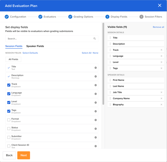Switch to the Speaker Fields tab
The width and height of the screenshot is (167, 162).
coord(35,46)
